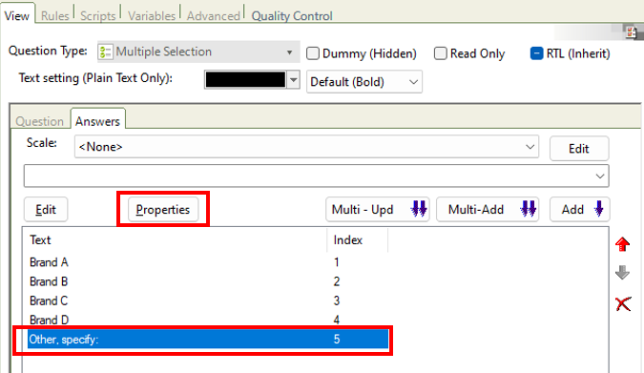
Task: Click the red move-up arrow icon
Action: (x=623, y=244)
